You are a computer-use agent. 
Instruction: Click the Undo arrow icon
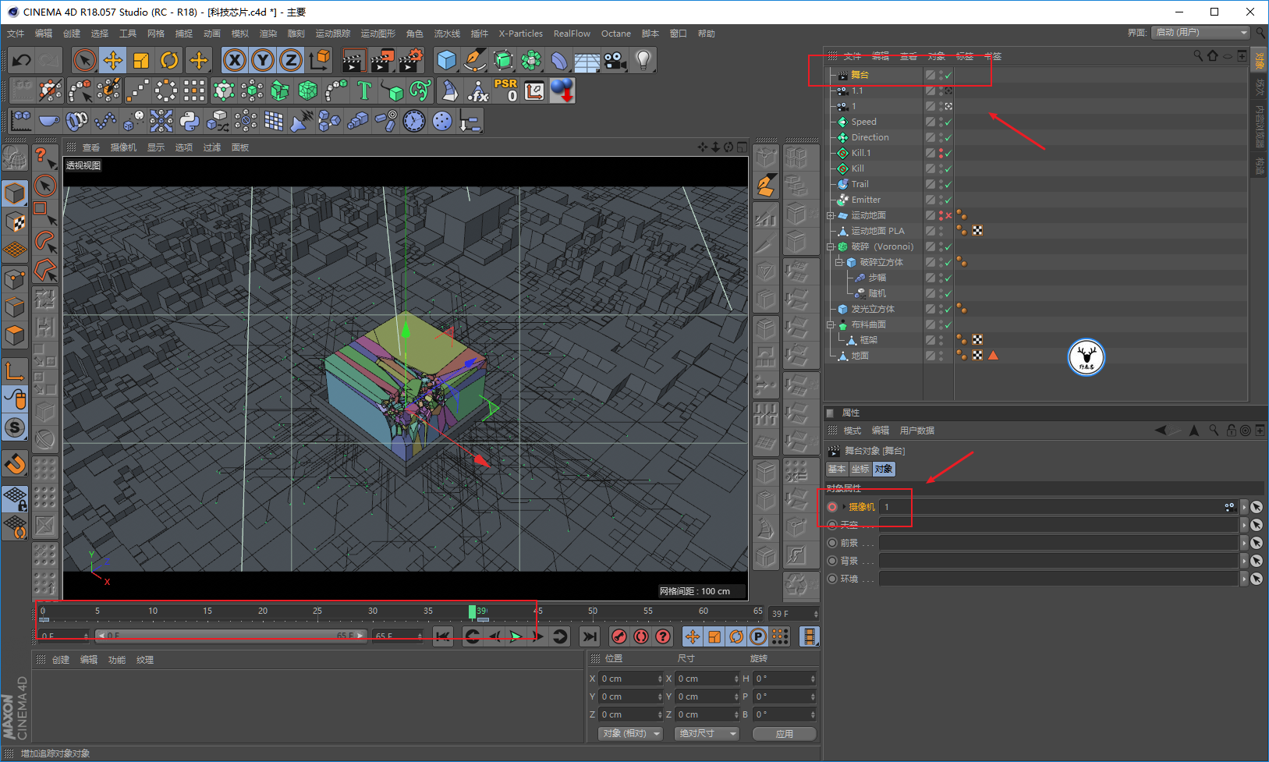tap(22, 60)
